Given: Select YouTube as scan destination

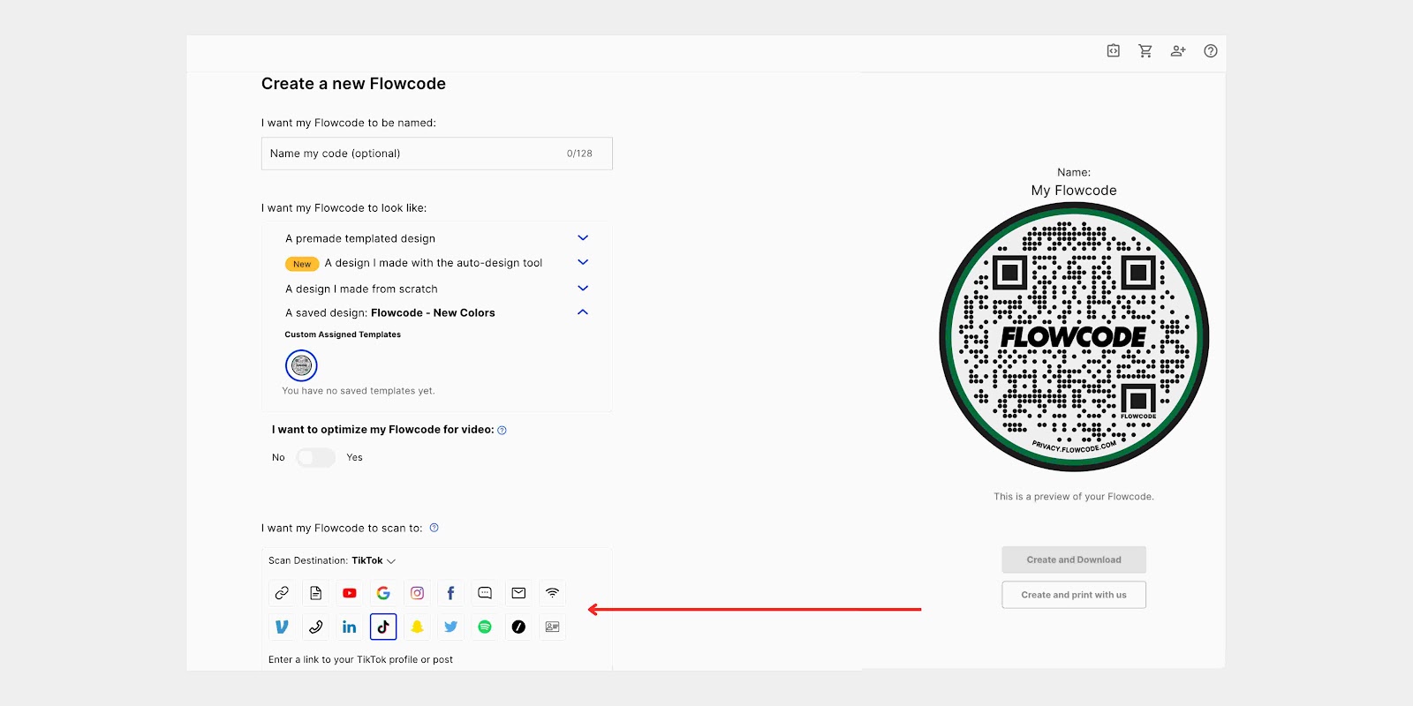Looking at the screenshot, I should (350, 593).
